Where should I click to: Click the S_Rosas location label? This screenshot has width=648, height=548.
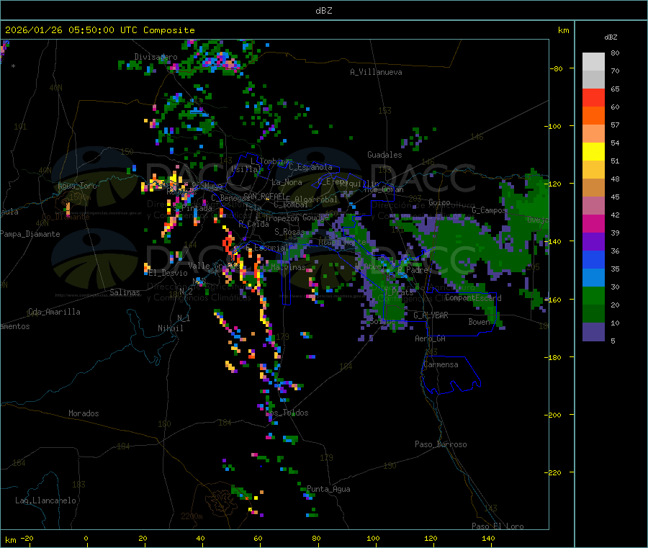click(289, 232)
